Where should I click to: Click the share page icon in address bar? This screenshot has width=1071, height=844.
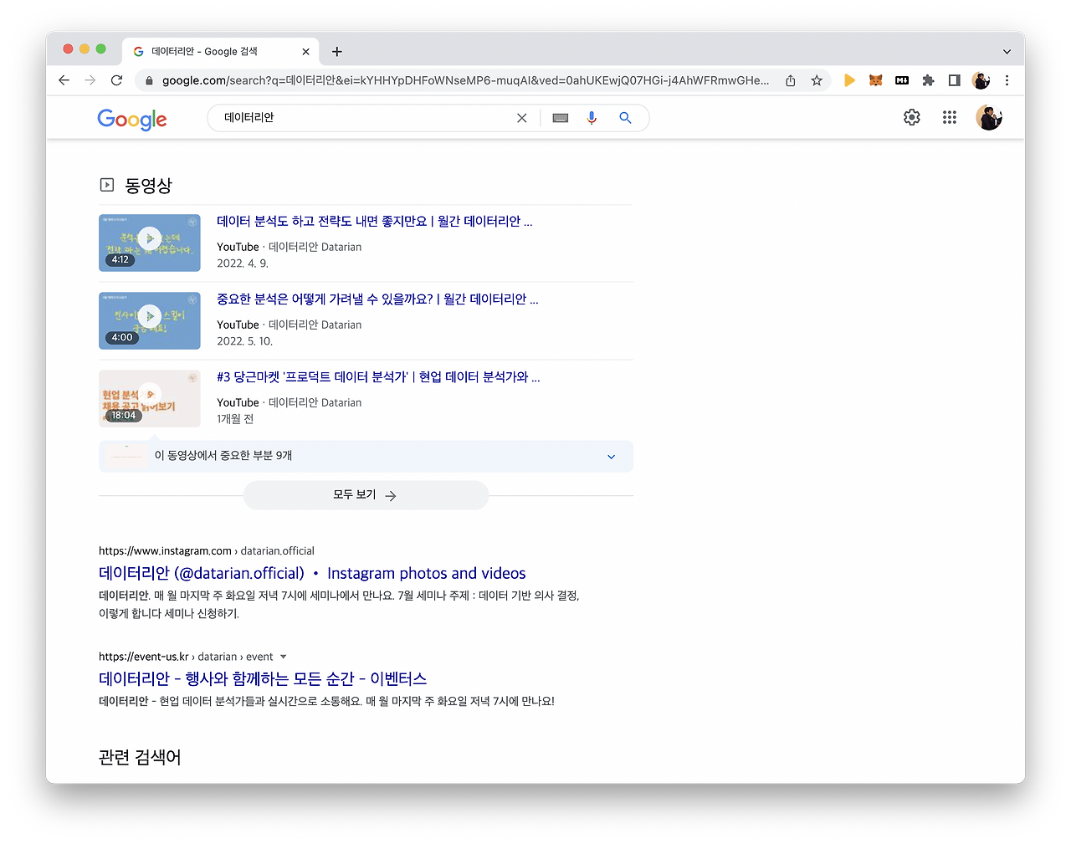coord(790,80)
